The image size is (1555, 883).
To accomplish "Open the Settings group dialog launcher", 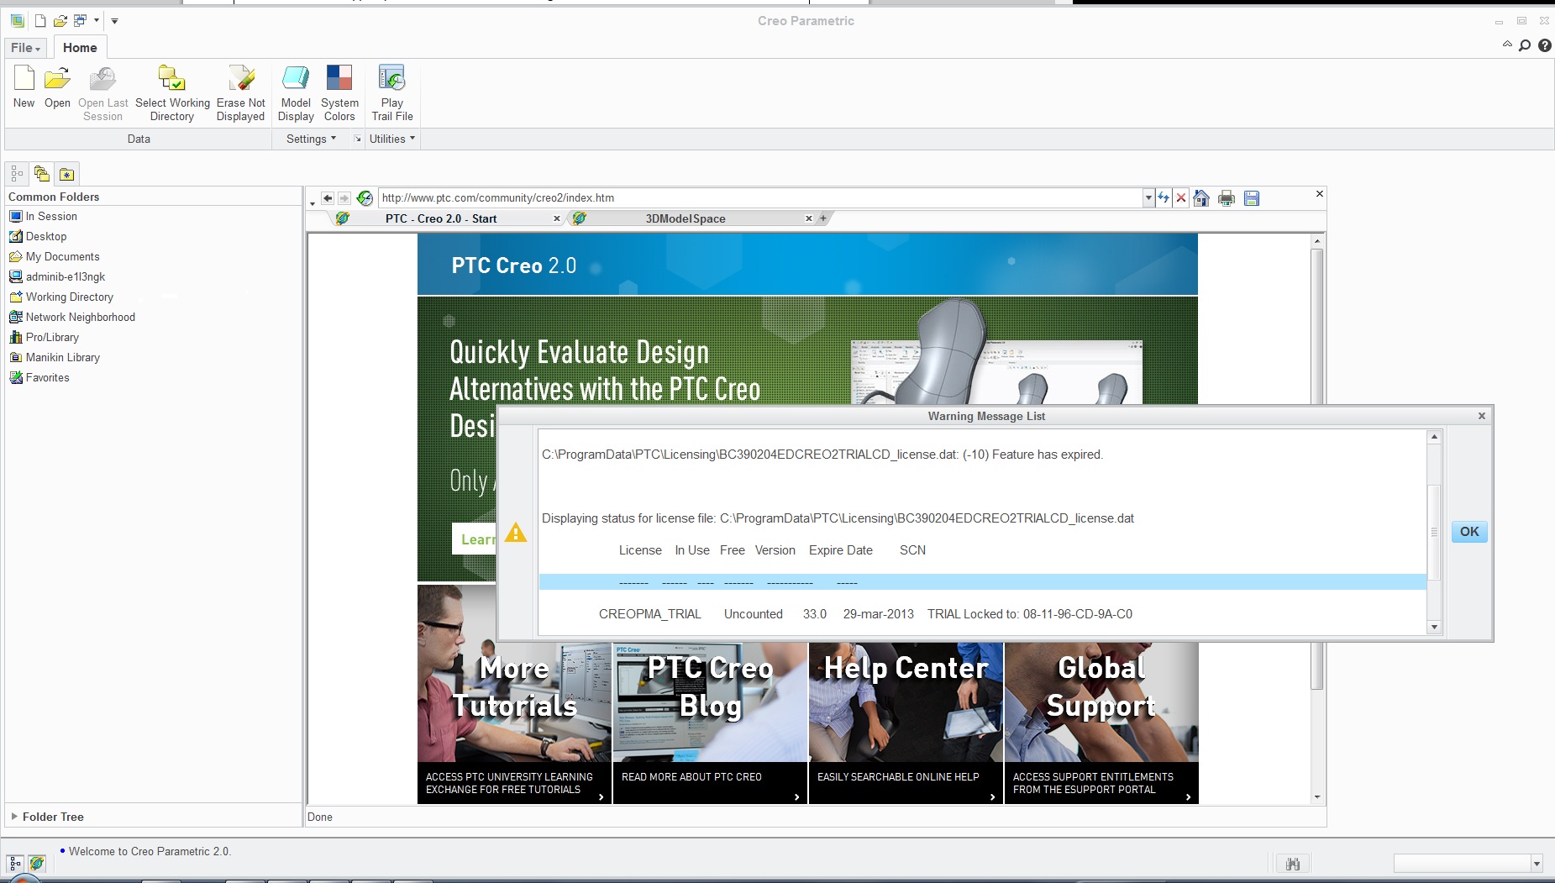I will coord(358,139).
